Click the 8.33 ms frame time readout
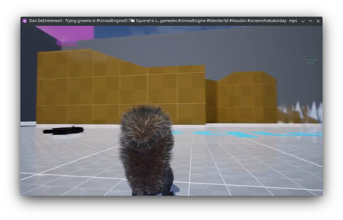 point(310,63)
